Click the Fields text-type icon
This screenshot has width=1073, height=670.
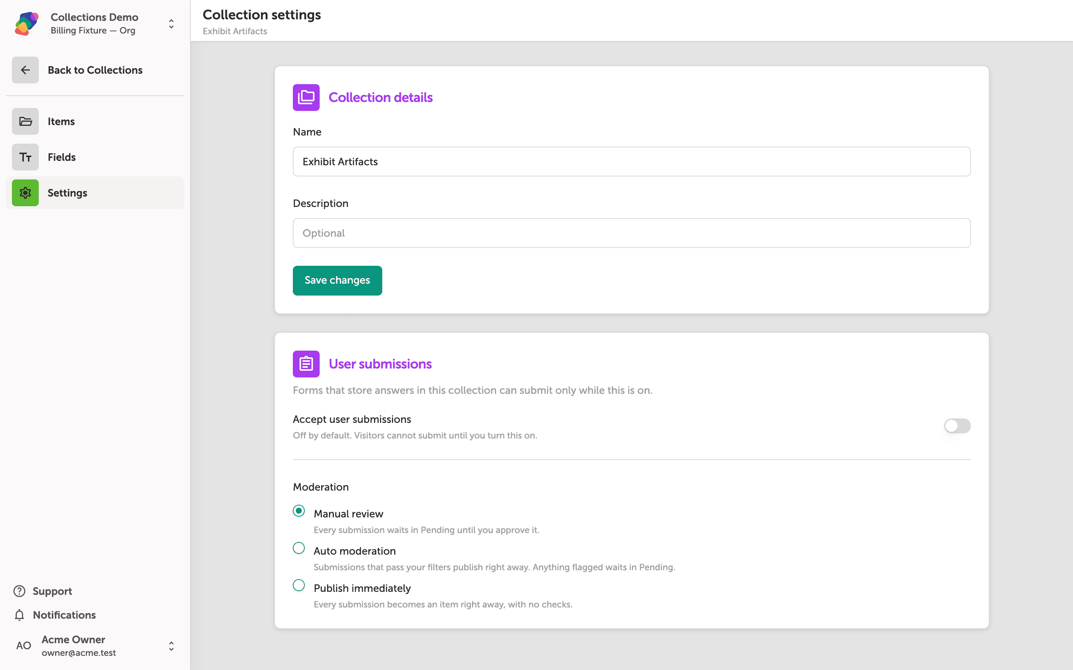point(25,157)
